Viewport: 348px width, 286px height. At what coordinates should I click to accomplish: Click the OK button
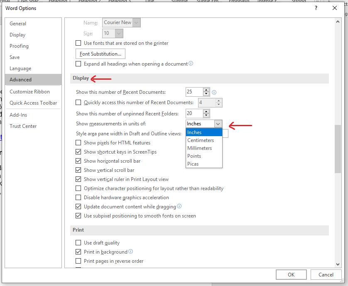tap(291, 274)
